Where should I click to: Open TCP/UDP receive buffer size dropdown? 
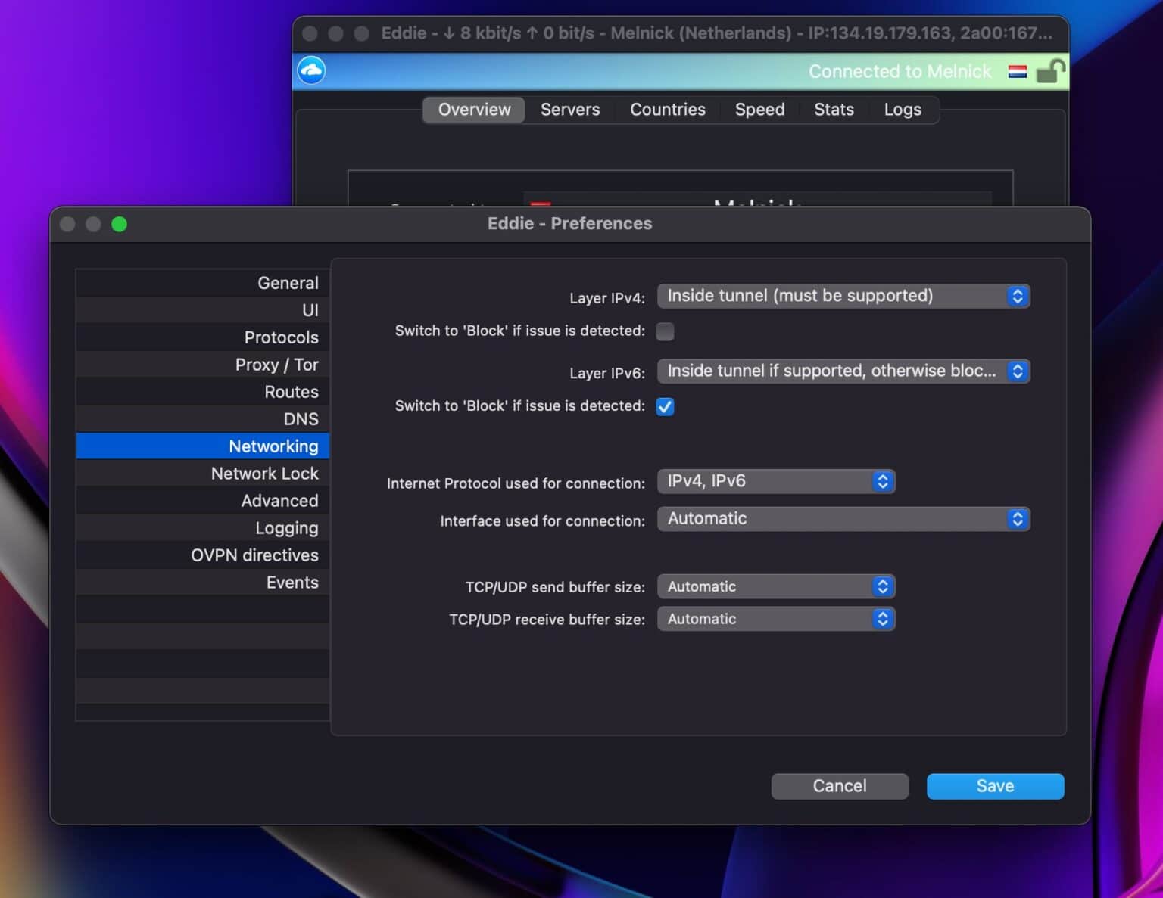(x=776, y=619)
